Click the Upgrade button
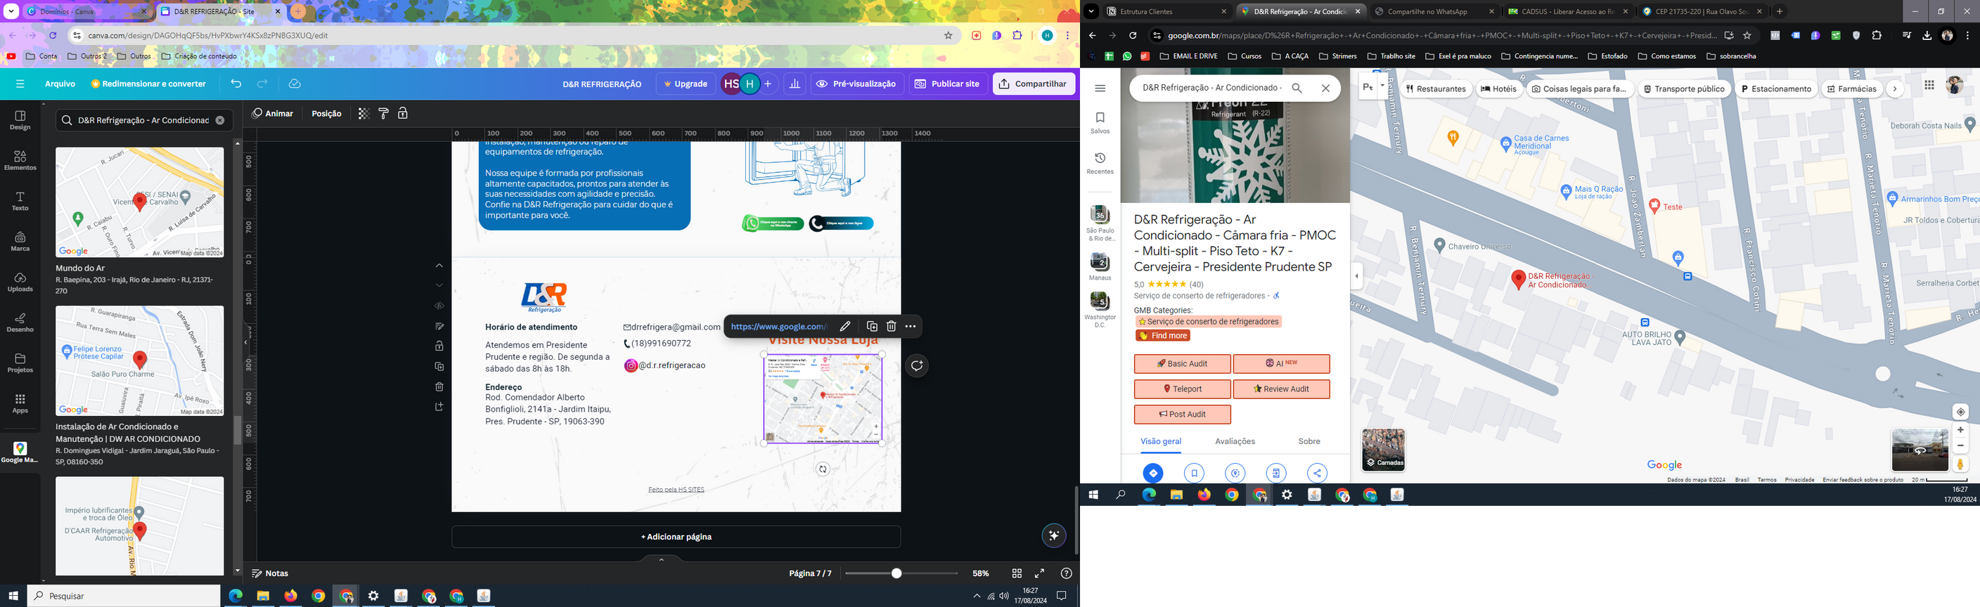1980x607 pixels. coord(686,84)
